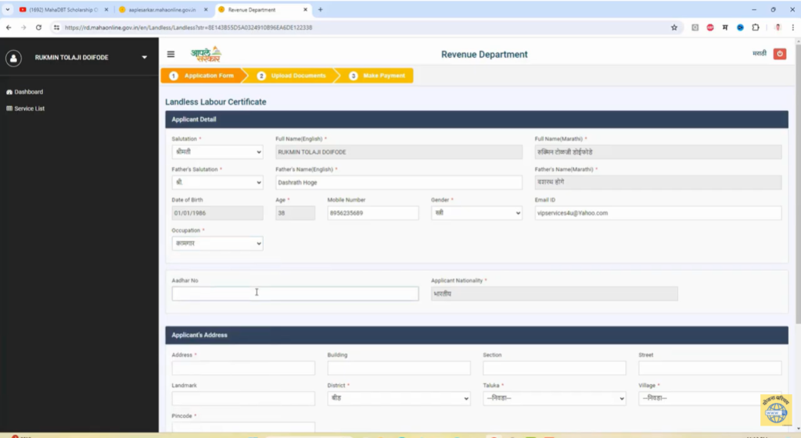Click the user avatar icon in sidebar
Viewport: 801px width, 438px height.
click(x=14, y=58)
